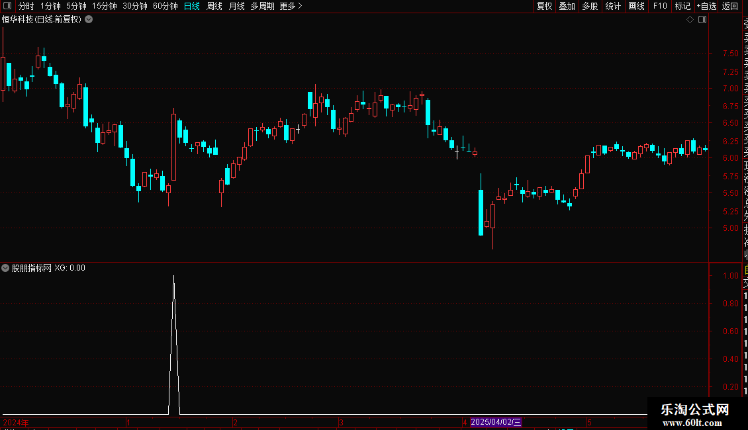
Task: Open 多周期 multi-period view
Action: [262, 6]
